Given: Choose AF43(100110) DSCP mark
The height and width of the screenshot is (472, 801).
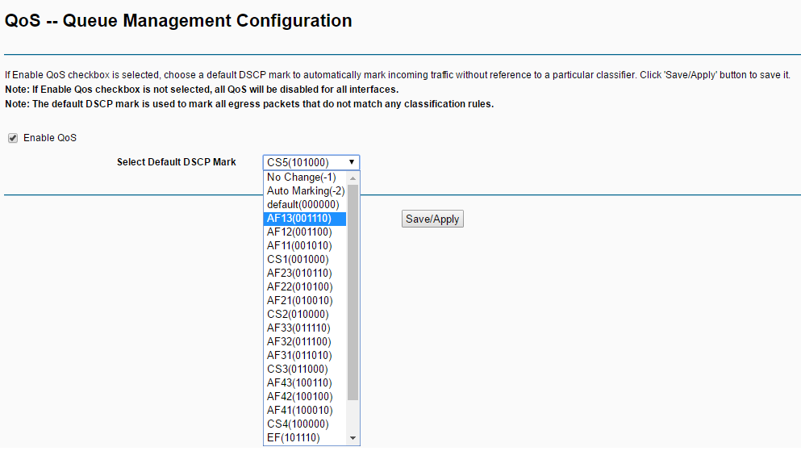Looking at the screenshot, I should coord(305,383).
